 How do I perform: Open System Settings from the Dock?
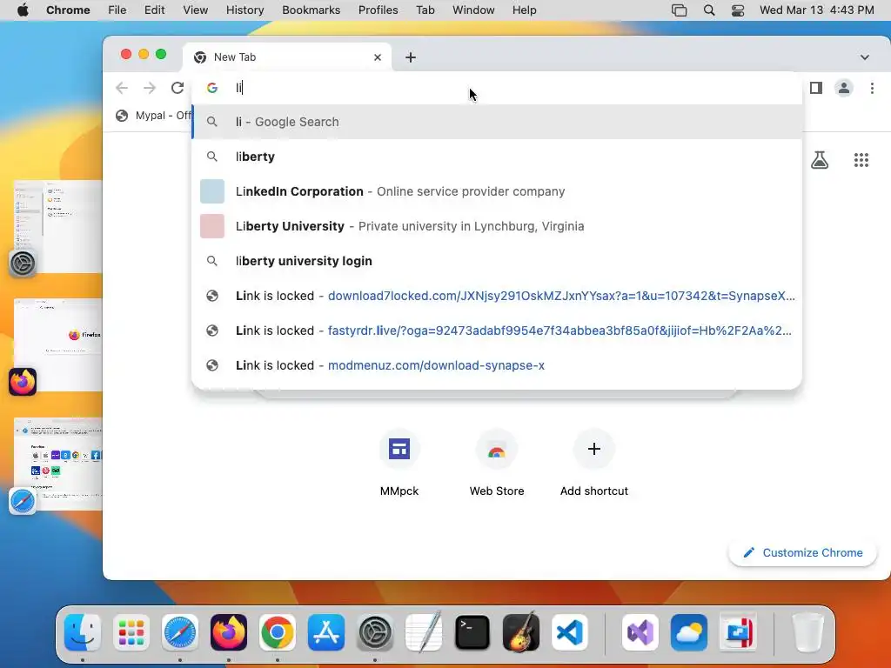click(x=375, y=632)
